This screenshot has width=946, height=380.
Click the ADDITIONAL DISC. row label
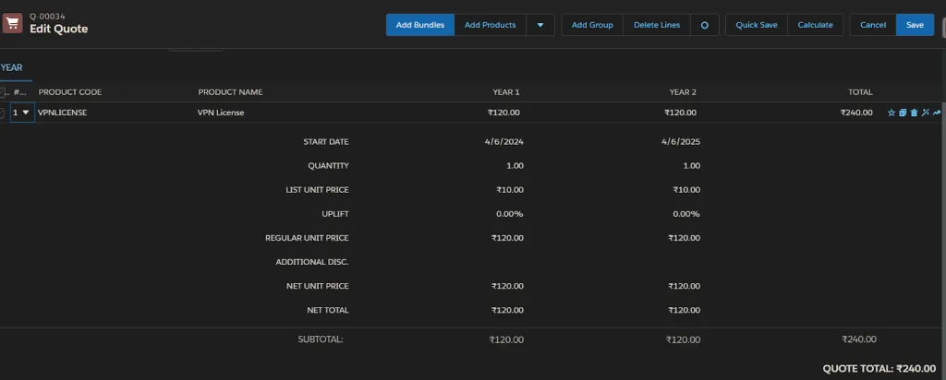[x=312, y=262]
